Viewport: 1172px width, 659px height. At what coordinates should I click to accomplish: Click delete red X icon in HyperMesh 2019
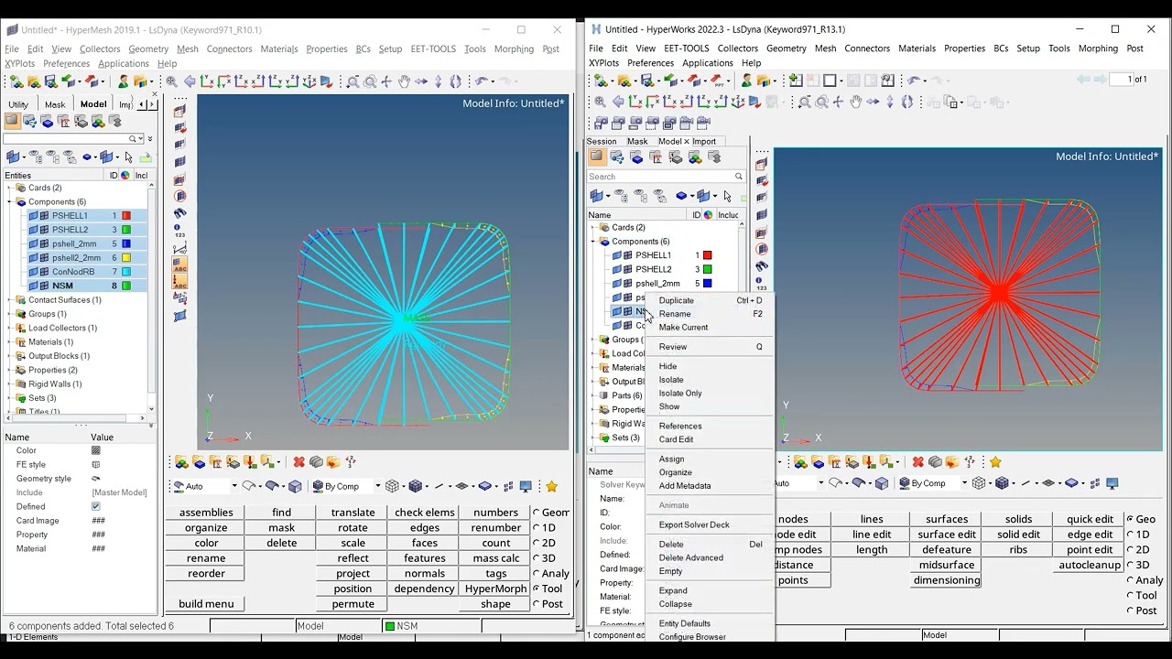298,462
